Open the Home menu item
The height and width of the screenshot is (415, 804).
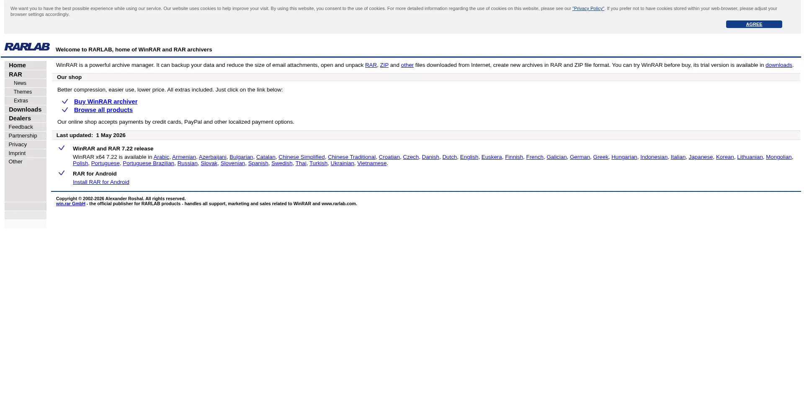[x=17, y=65]
